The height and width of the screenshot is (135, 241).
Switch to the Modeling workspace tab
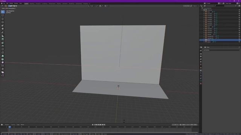[x=32, y=3]
